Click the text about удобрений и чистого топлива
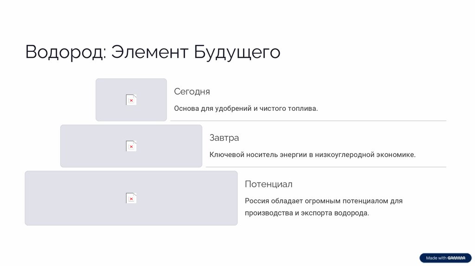The height and width of the screenshot is (266, 475). (246, 108)
